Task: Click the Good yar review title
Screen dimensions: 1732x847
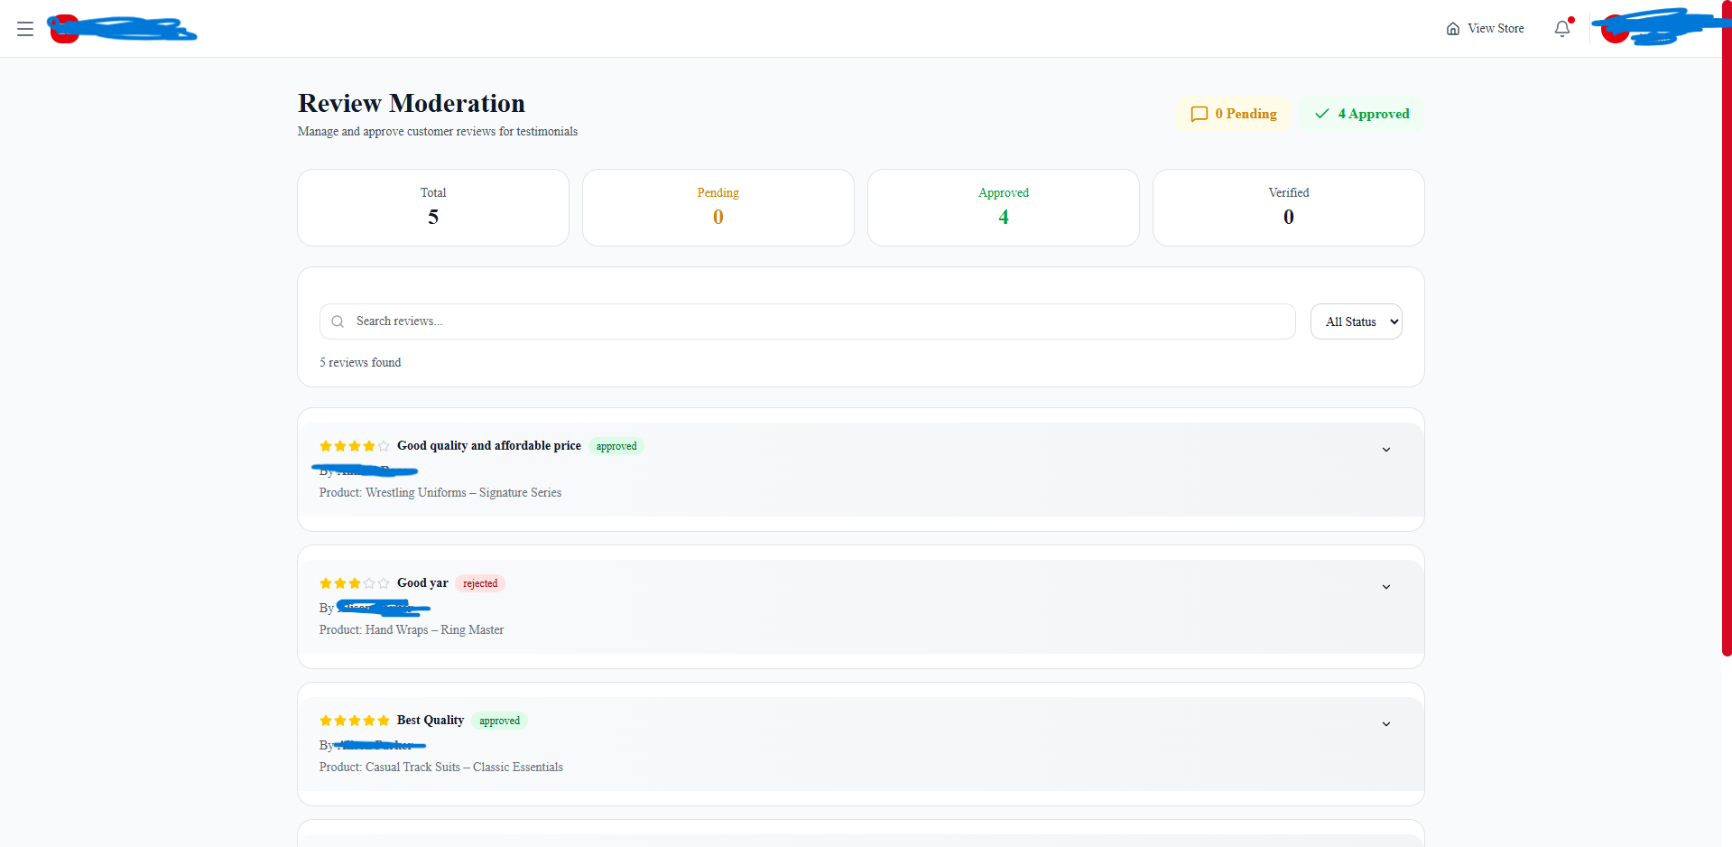Action: pyautogui.click(x=422, y=583)
